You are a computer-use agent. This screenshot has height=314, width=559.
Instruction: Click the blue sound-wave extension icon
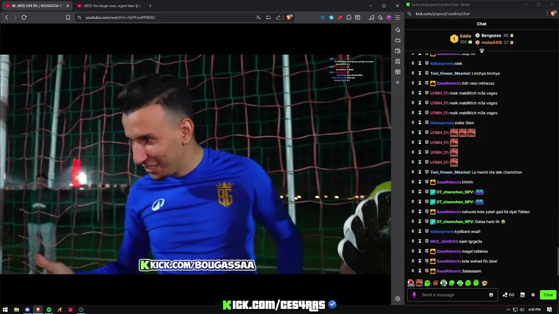(323, 17)
